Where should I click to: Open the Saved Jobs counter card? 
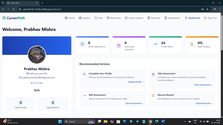[x=21, y=104]
